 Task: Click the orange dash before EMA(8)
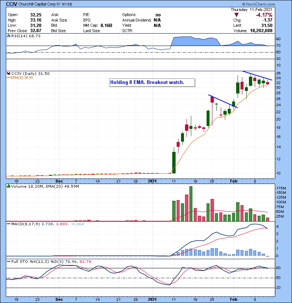click(x=8, y=78)
